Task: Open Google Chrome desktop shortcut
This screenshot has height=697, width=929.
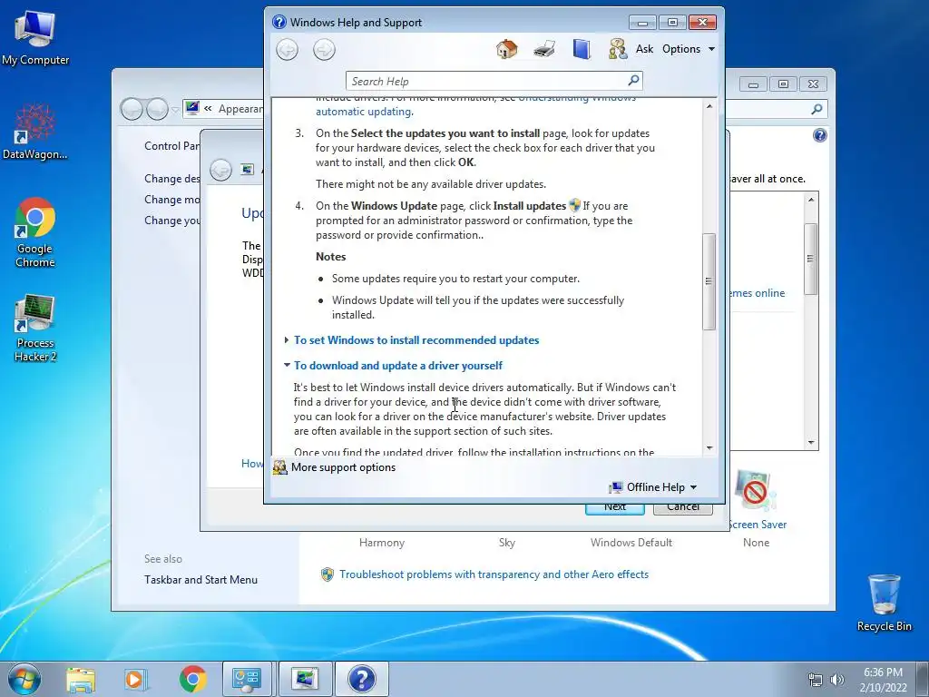Action: (35, 232)
